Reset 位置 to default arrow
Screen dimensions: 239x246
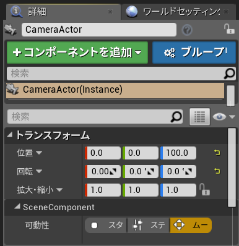[x=217, y=153]
